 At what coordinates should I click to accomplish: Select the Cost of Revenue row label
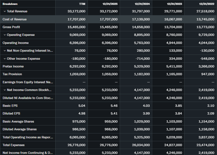point(14,19)
